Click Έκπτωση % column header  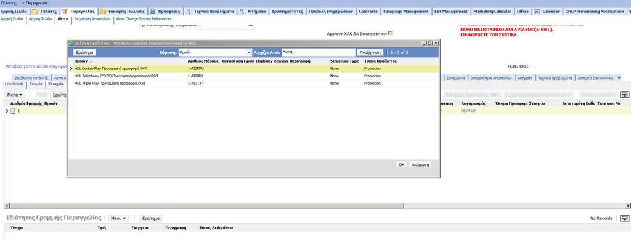(608, 104)
